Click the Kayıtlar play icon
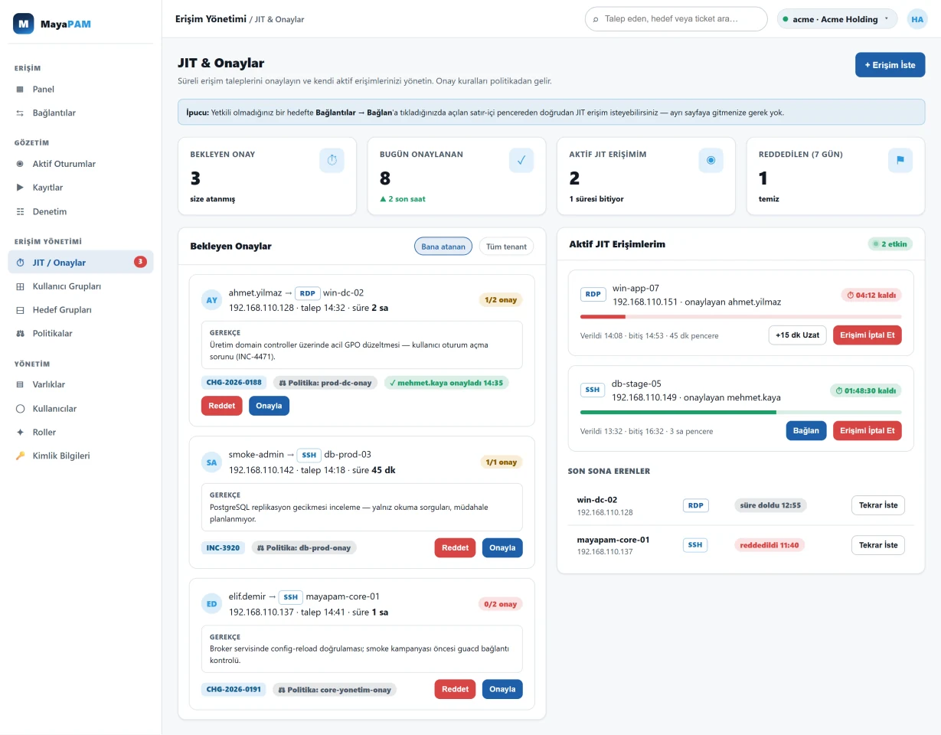The image size is (941, 735). point(20,188)
